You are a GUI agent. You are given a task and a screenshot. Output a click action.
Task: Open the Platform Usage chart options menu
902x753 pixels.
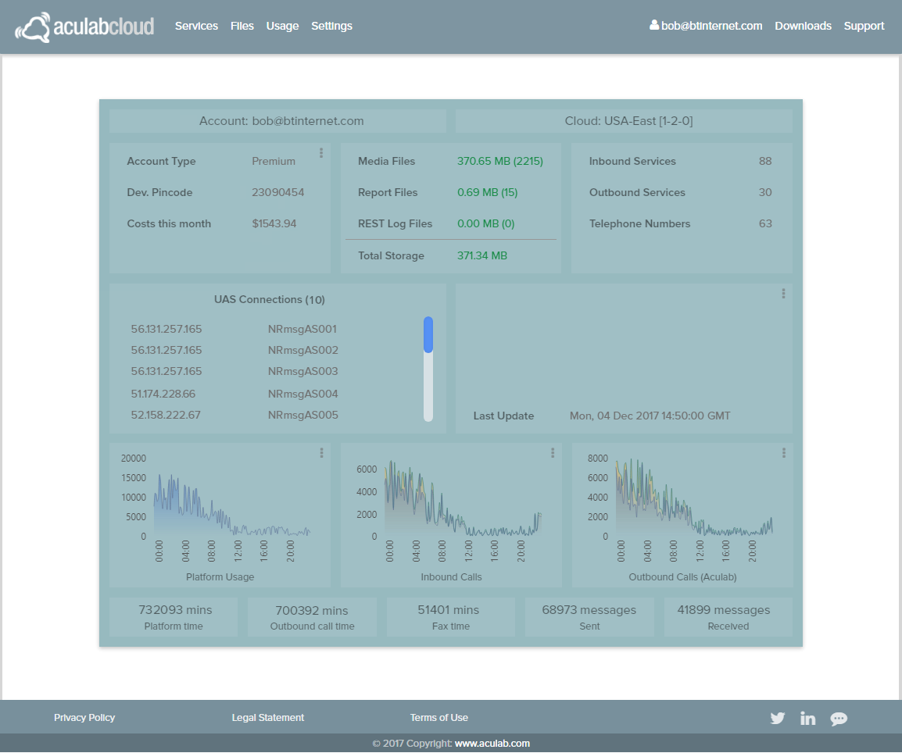[x=321, y=453]
